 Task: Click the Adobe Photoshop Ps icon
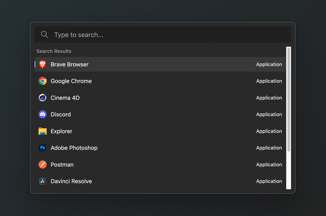click(43, 148)
